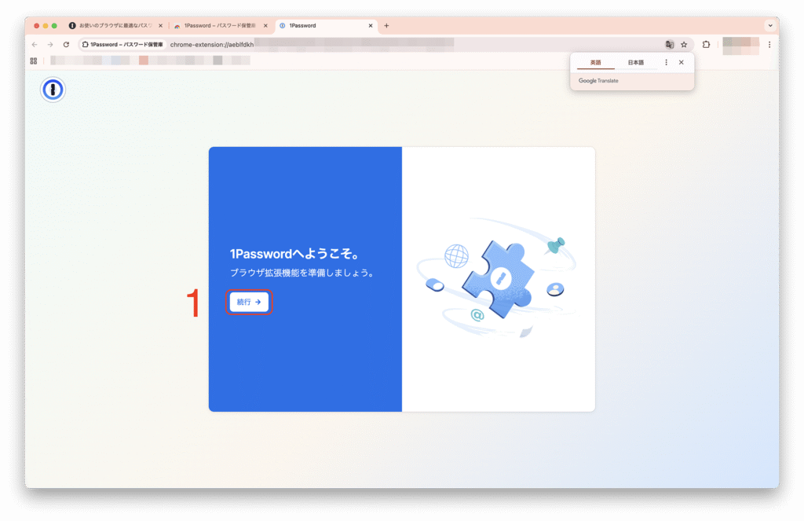Click the 続行 continue button
Viewport: 804px width, 521px height.
(249, 302)
